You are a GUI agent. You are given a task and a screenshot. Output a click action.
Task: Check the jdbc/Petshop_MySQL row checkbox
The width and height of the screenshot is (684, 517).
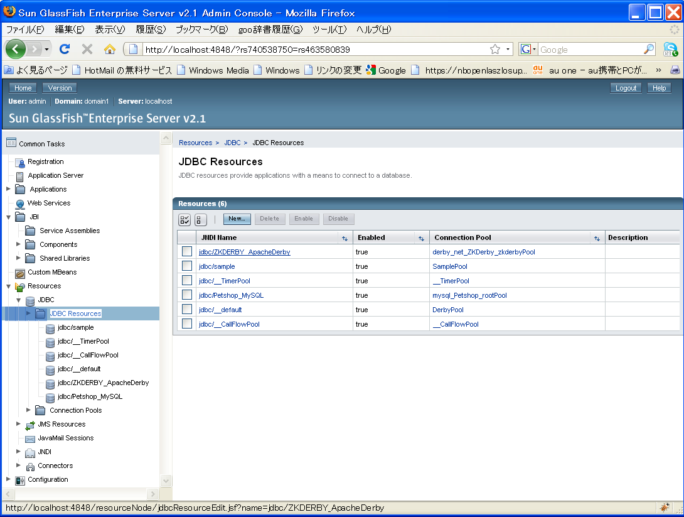[187, 294]
